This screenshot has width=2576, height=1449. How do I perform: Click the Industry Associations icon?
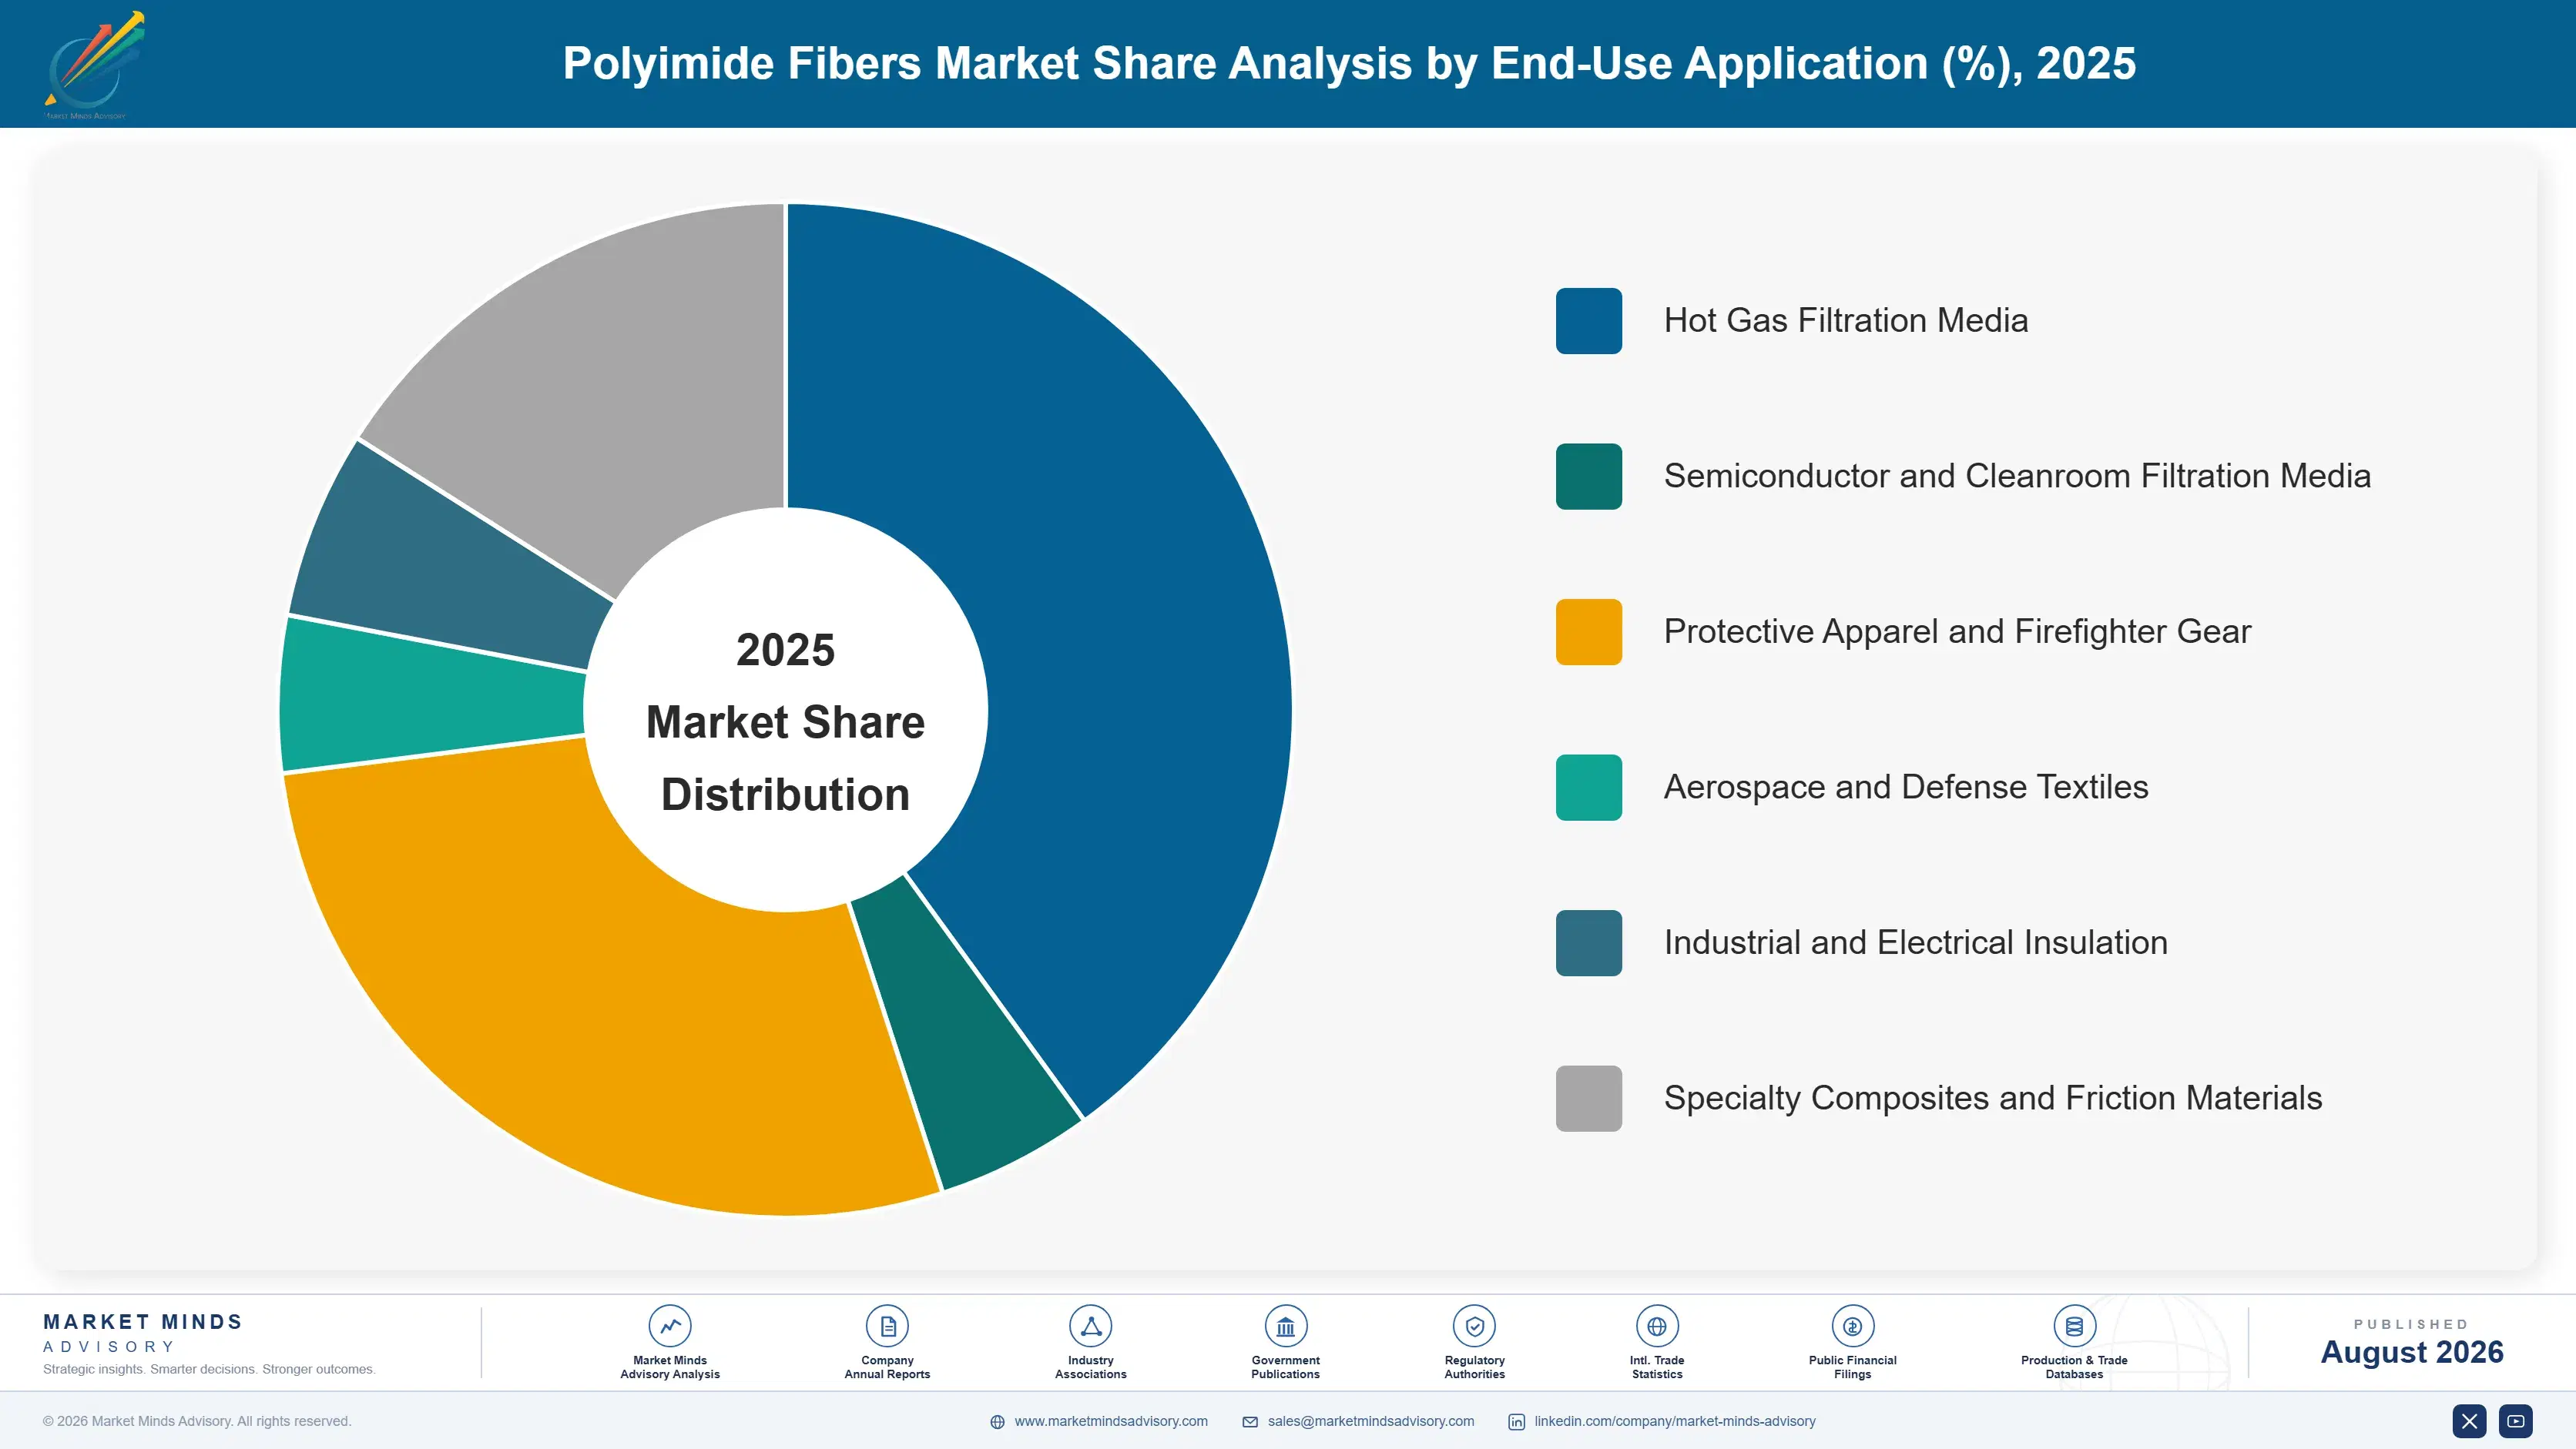pyautogui.click(x=1090, y=1326)
